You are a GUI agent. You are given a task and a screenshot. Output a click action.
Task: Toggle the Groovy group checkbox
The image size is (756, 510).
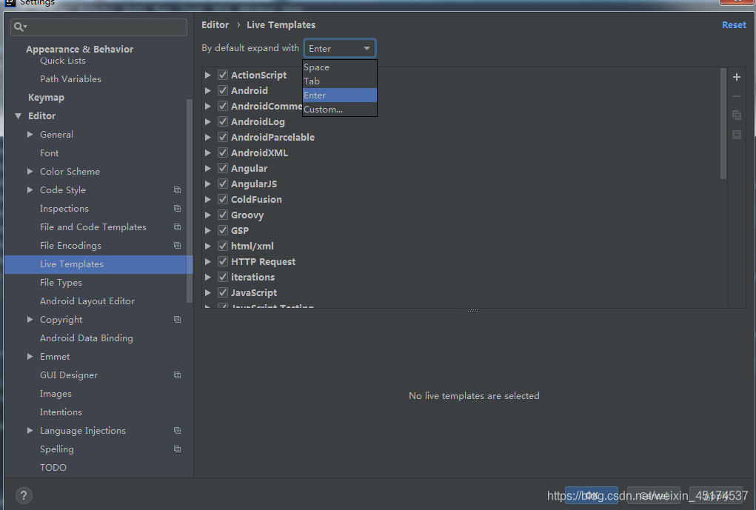(x=223, y=215)
